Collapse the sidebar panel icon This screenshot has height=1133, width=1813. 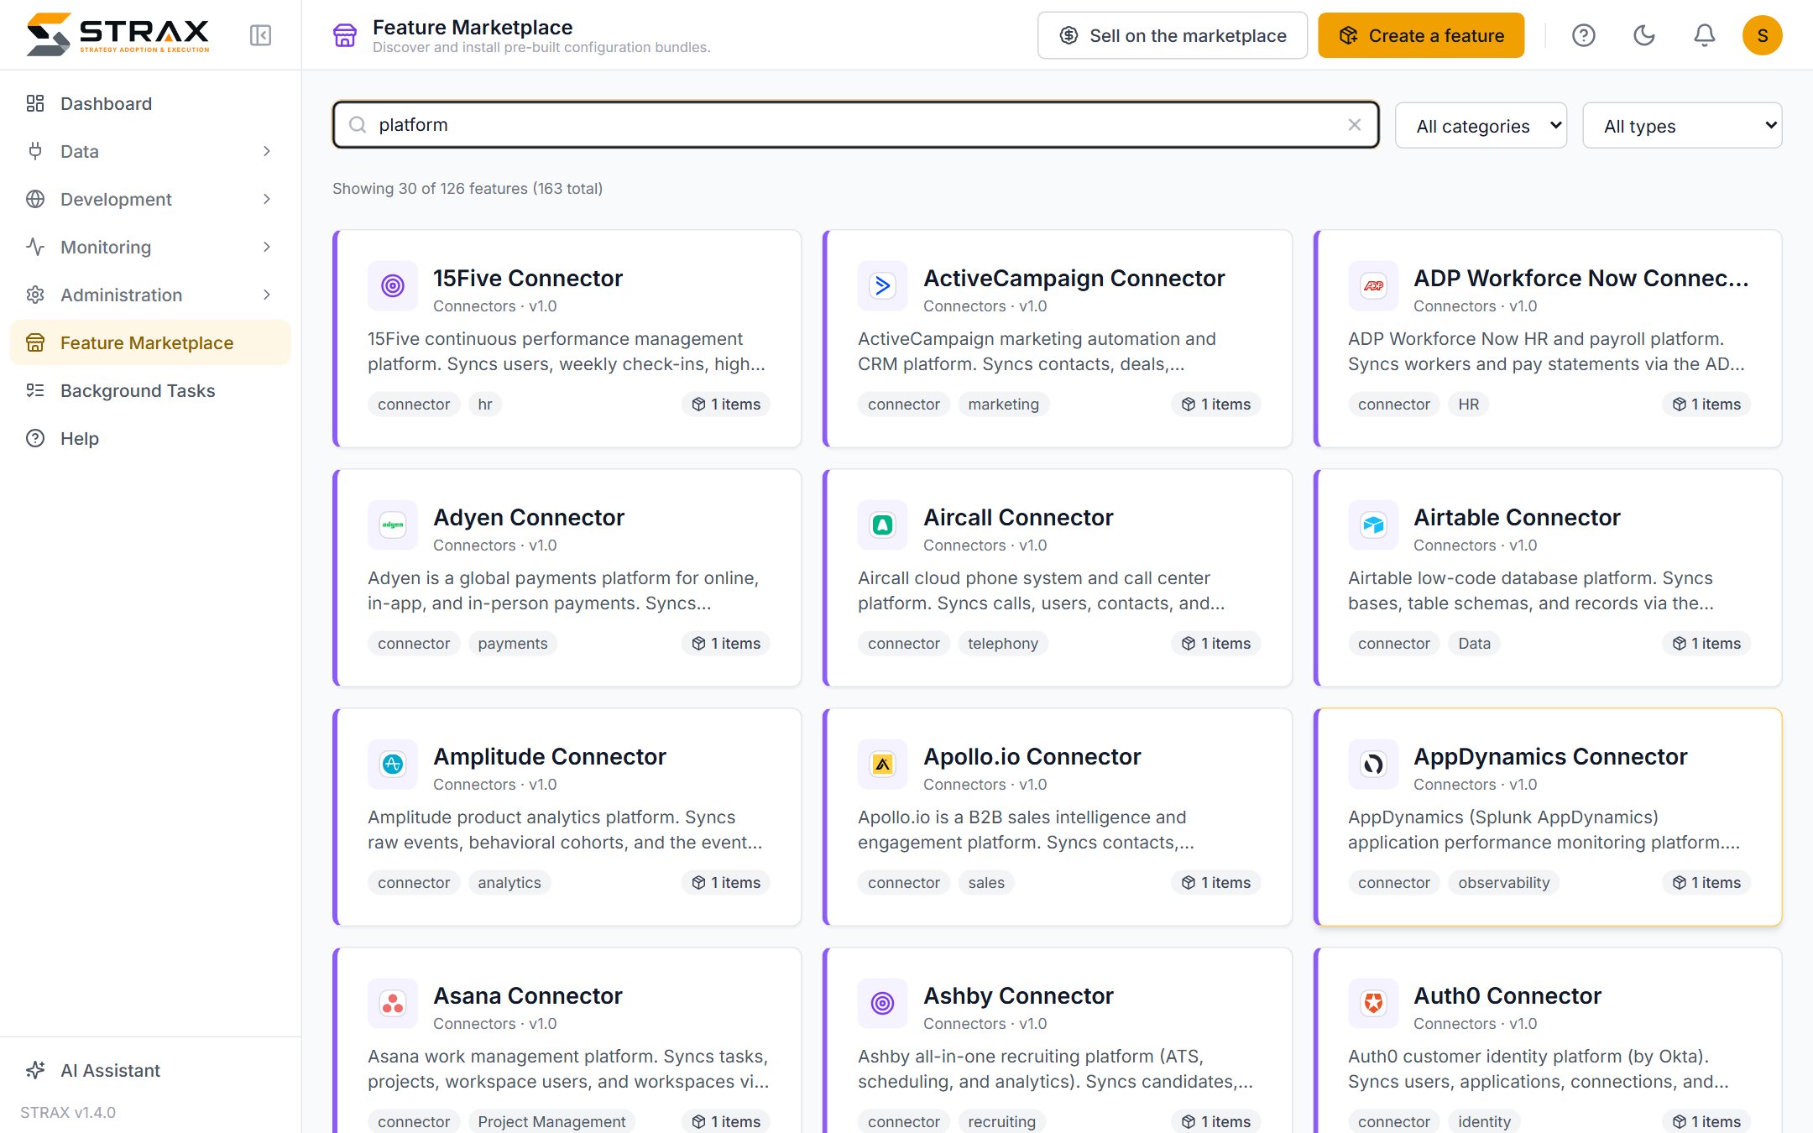tap(260, 35)
